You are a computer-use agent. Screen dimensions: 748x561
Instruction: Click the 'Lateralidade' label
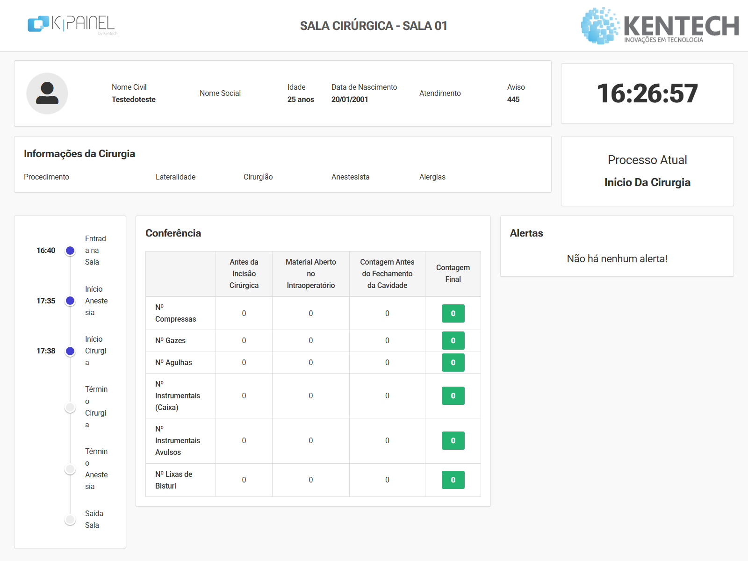(175, 177)
